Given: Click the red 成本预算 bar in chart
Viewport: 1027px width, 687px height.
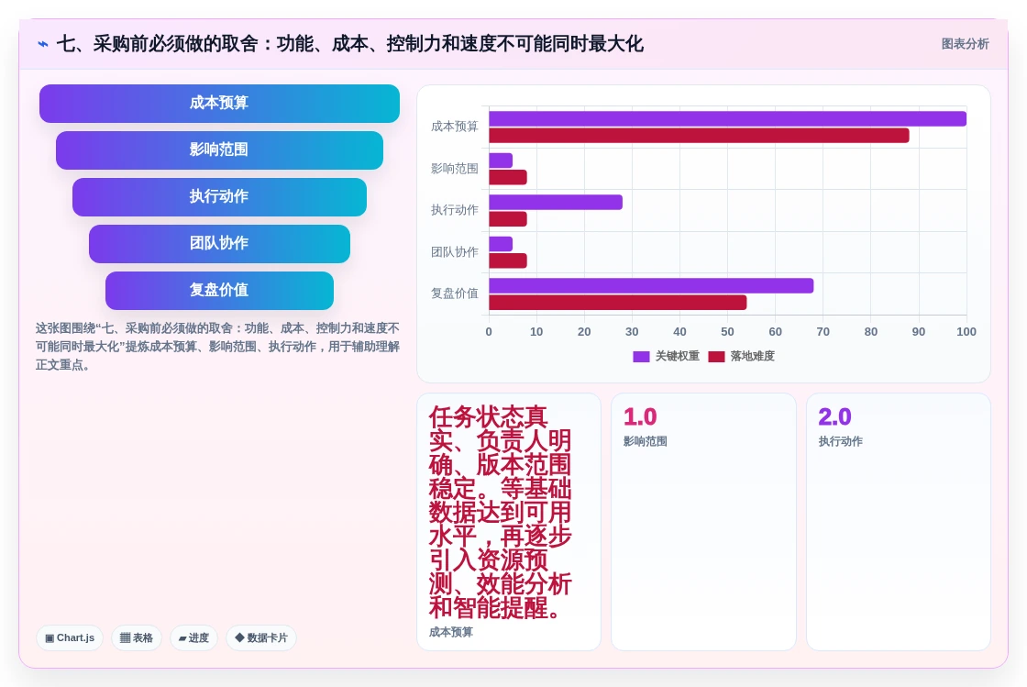Looking at the screenshot, I should click(699, 136).
